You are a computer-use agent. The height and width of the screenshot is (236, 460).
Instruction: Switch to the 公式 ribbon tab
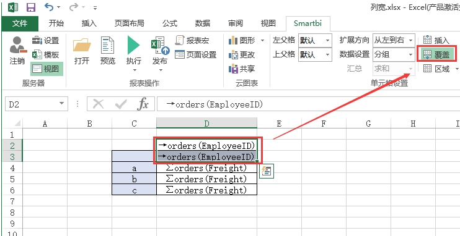pos(170,23)
